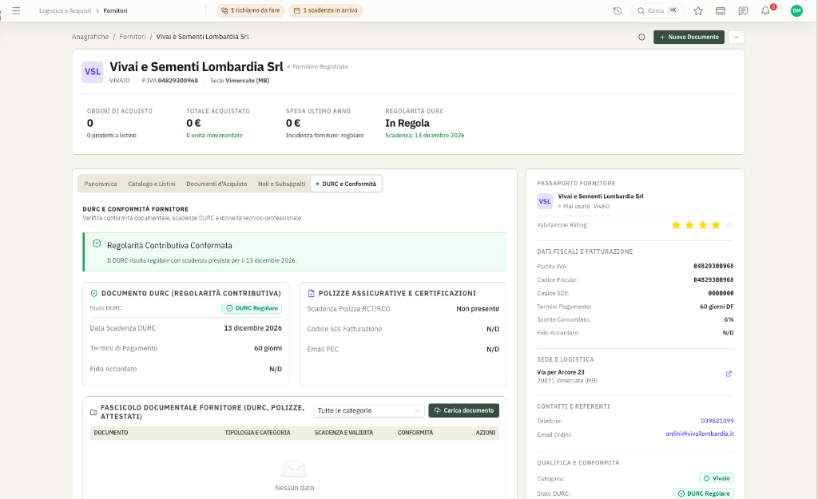
Task: Open the card icon next to favorites star
Action: 721,10
